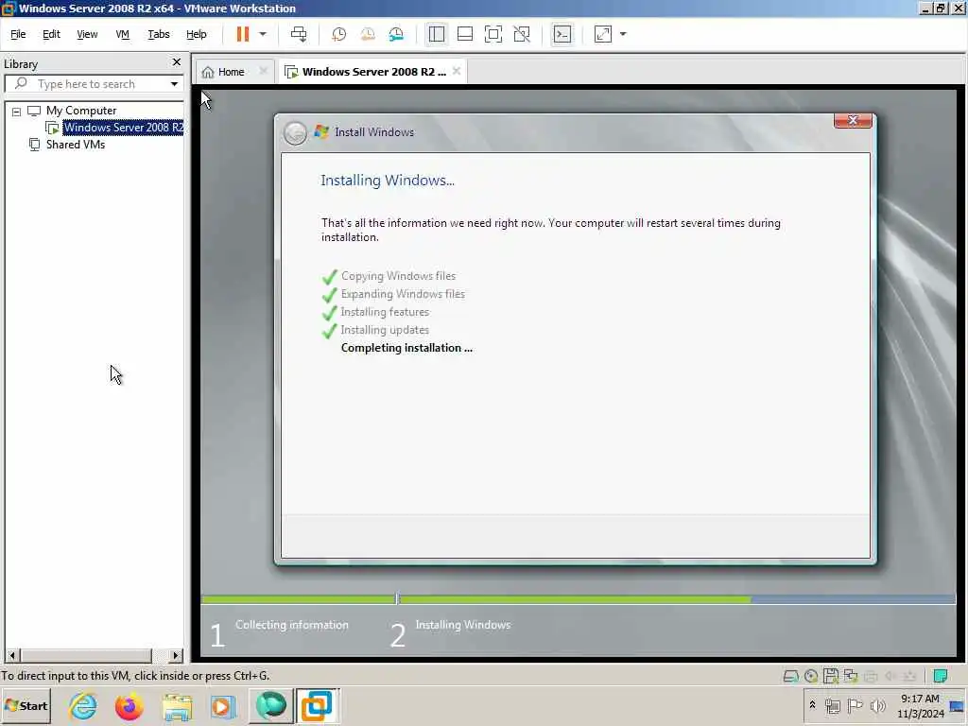Open the Start menu
Viewport: 968px width, 726px height.
(26, 705)
